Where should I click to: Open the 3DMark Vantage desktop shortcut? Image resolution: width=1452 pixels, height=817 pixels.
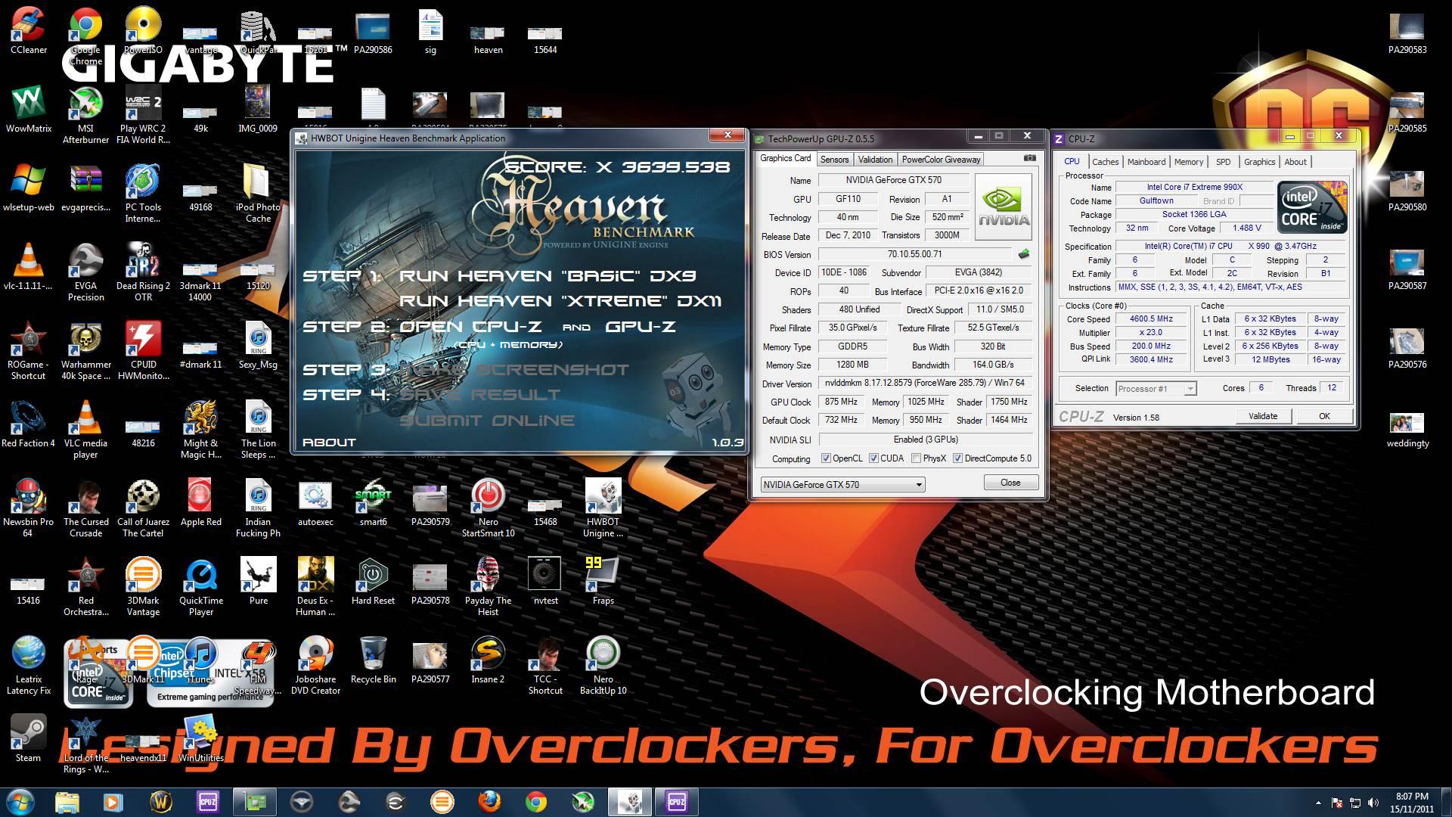[x=143, y=588]
